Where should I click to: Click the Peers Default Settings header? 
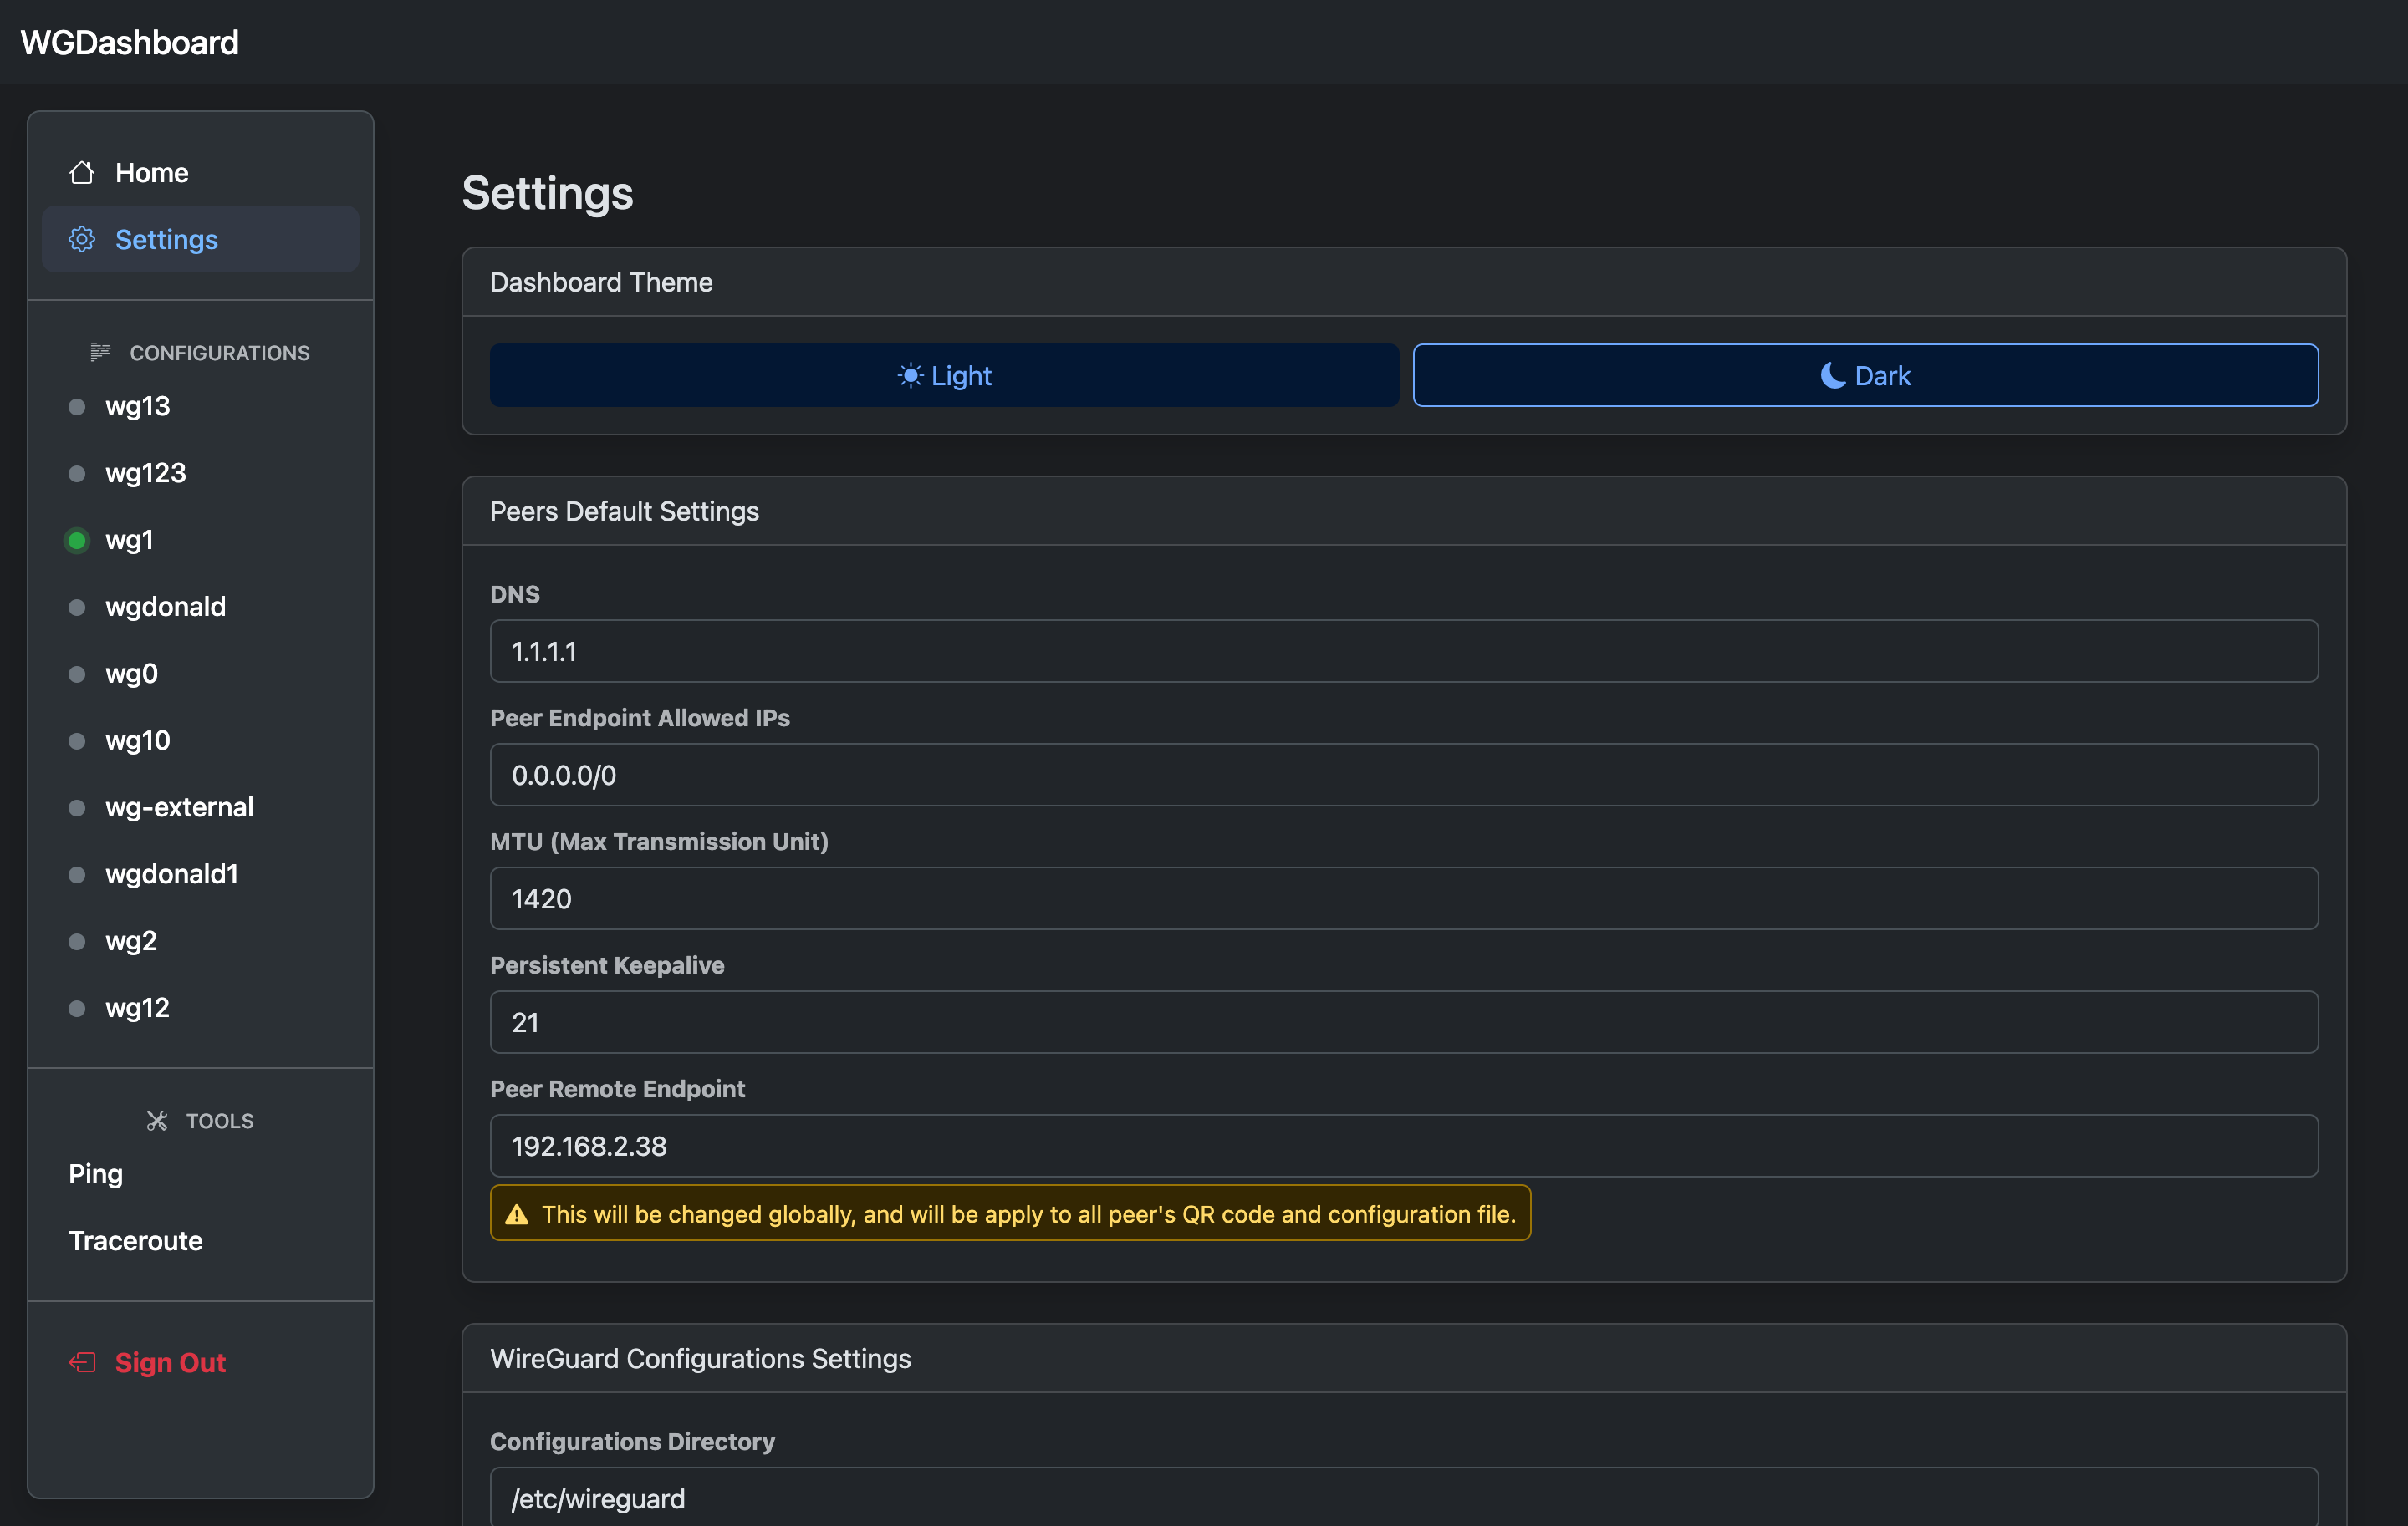[1404, 511]
